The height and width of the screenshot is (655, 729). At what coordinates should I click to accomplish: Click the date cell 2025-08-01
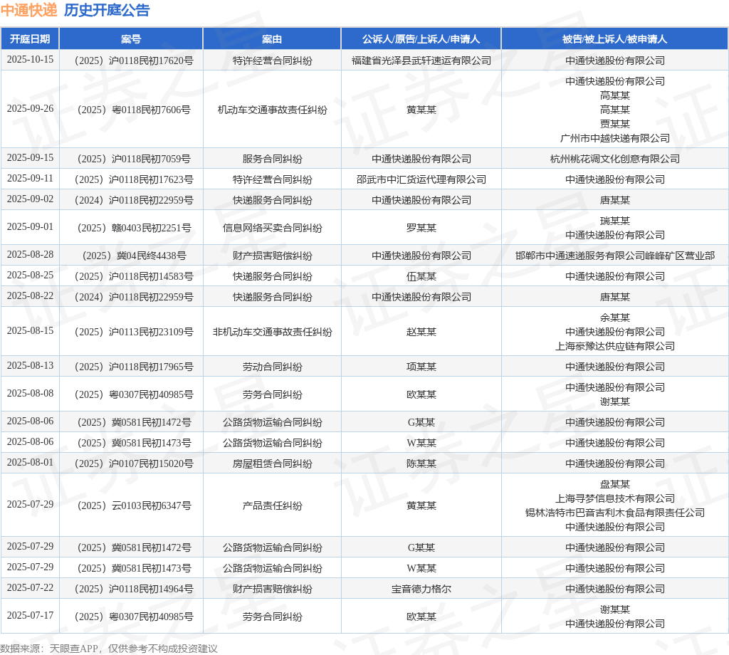click(x=30, y=462)
